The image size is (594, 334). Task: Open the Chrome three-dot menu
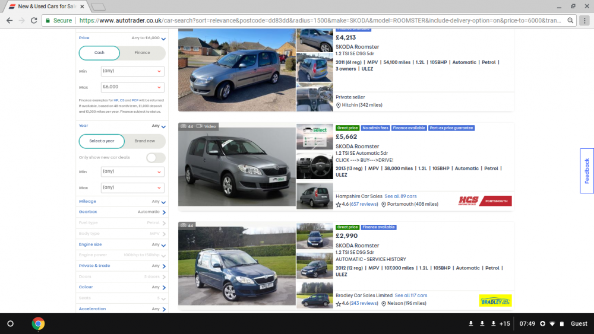584,20
